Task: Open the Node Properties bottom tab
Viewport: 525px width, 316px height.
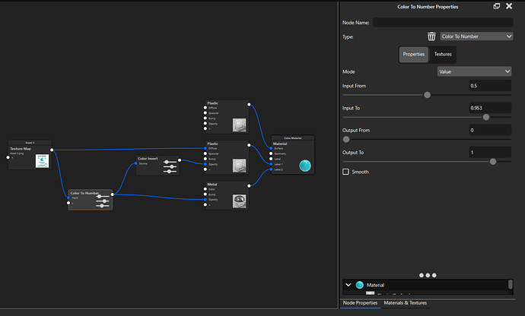Action: (x=360, y=302)
